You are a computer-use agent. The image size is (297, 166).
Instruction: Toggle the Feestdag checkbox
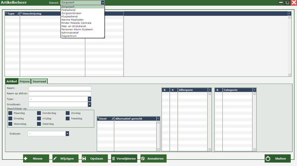(x=68, y=119)
